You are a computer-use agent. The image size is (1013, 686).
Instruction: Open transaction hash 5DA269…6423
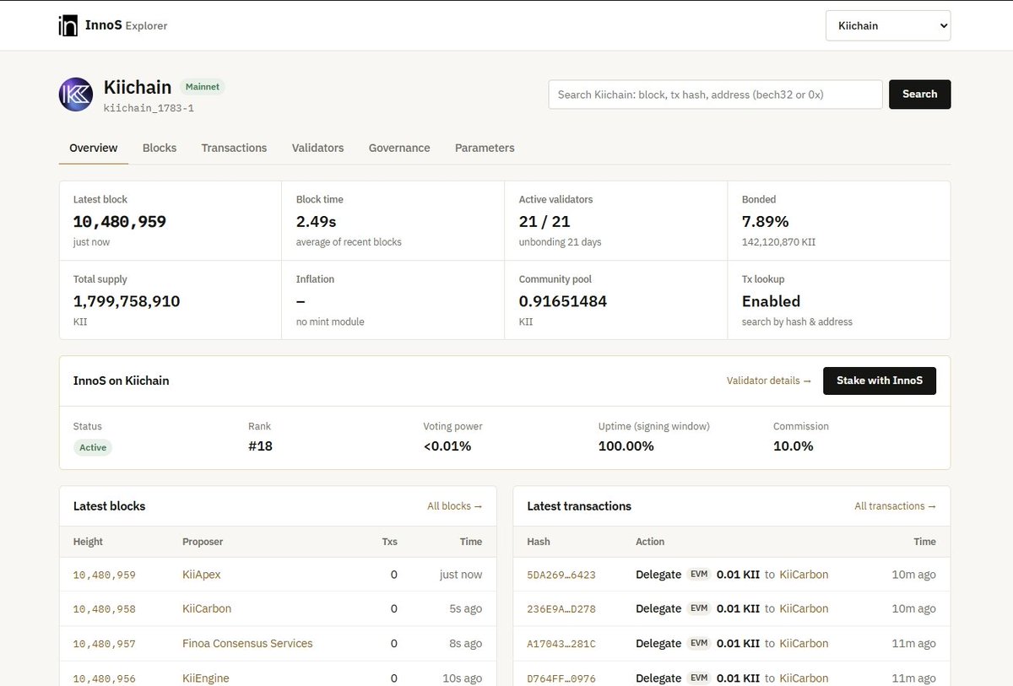[561, 575]
